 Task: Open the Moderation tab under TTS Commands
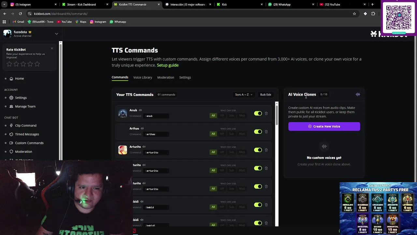tap(165, 77)
